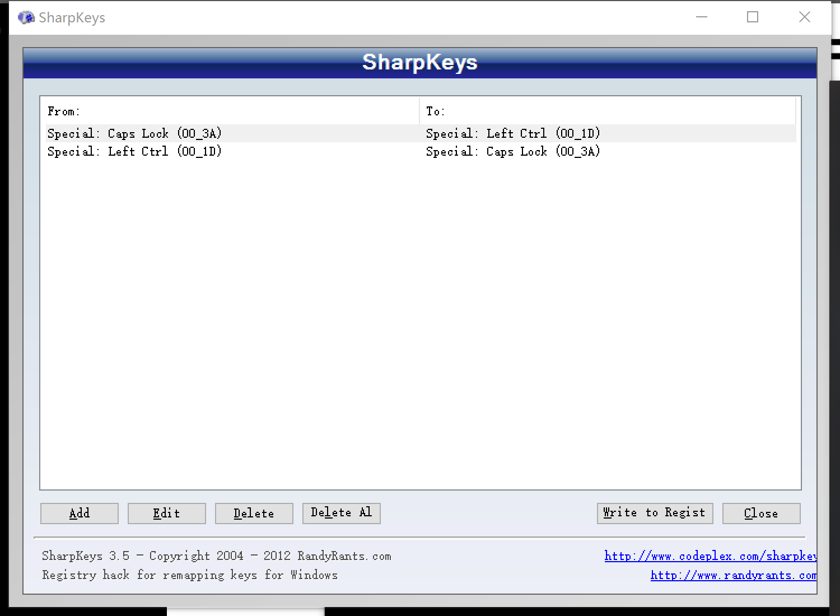Click the To column header
Screen dimensions: 840x616
point(435,111)
